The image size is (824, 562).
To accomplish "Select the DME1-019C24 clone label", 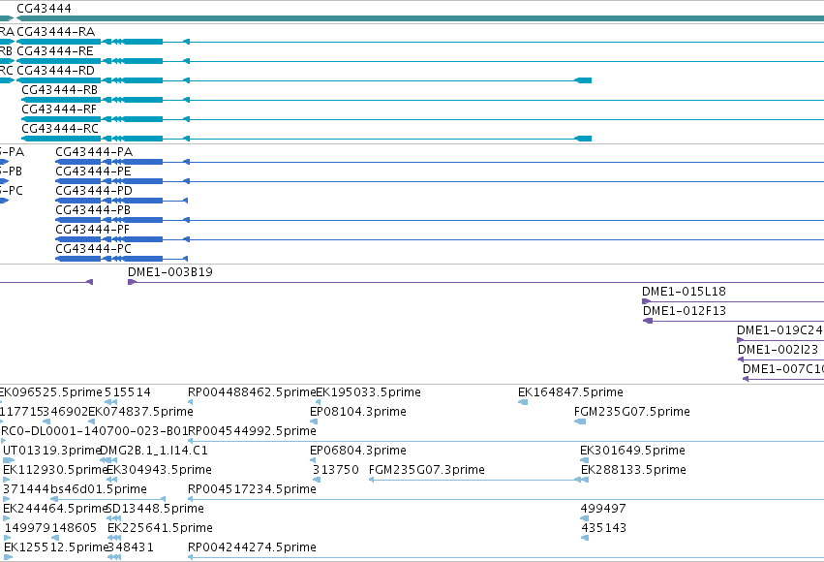I will [779, 330].
